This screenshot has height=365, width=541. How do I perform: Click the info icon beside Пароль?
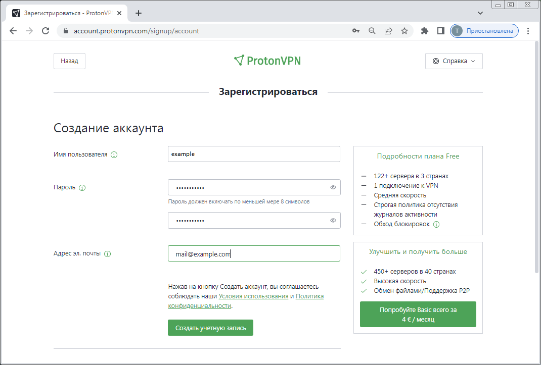click(x=83, y=187)
